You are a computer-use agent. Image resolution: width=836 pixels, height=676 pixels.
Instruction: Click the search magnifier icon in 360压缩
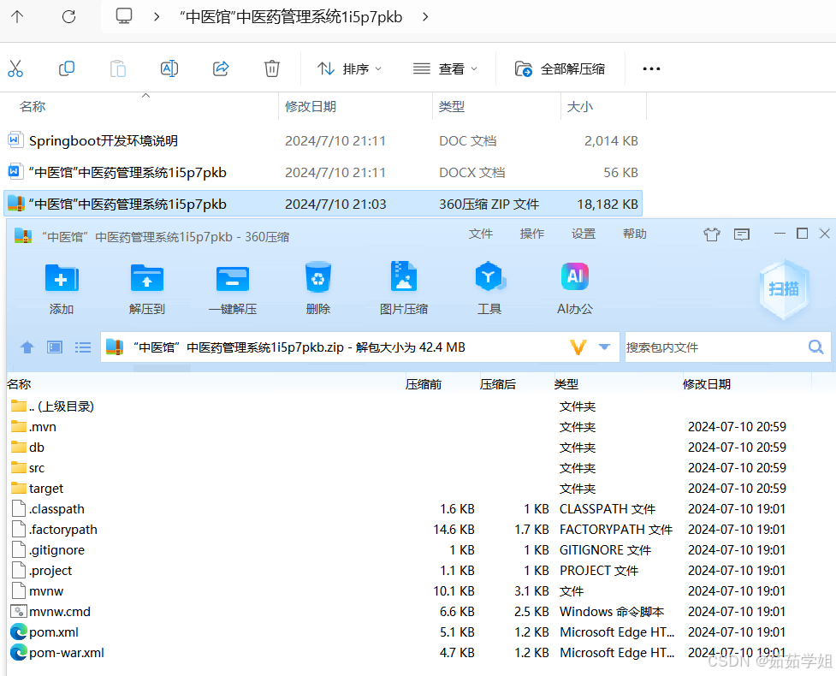pyautogui.click(x=815, y=347)
